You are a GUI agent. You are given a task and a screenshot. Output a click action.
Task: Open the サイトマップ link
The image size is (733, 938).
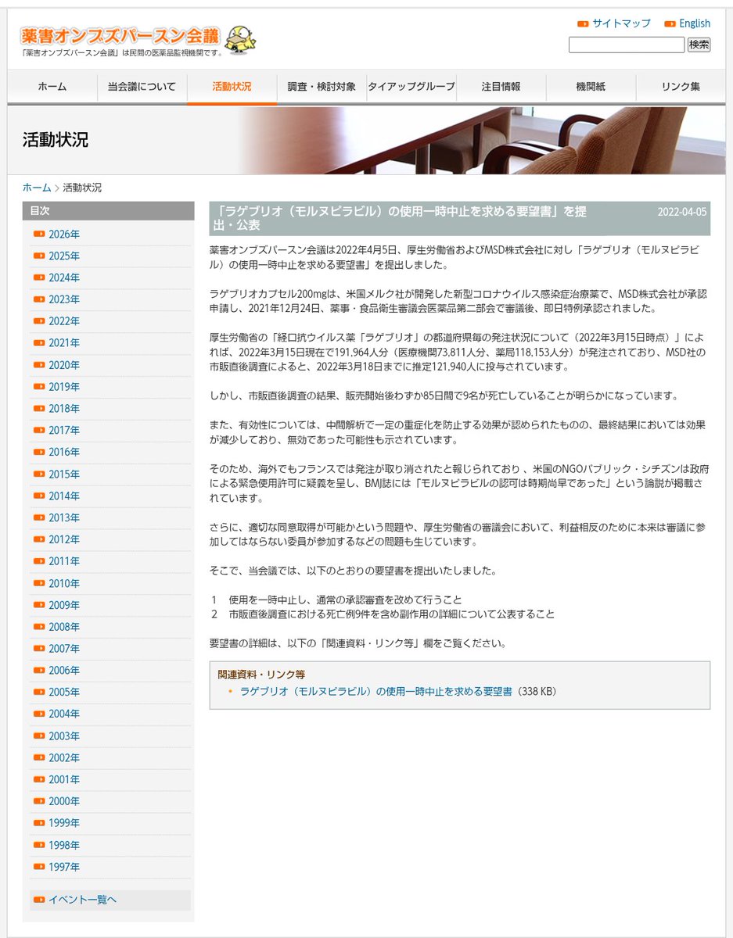click(621, 23)
